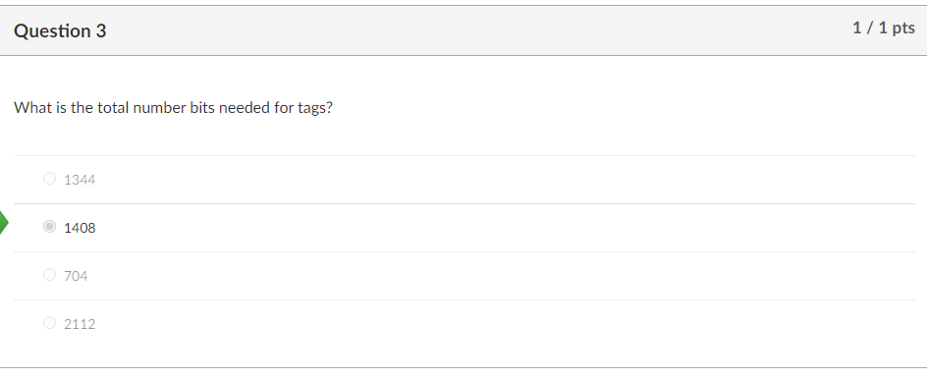
Task: Click the 'pts' text in the header
Action: pos(903,28)
